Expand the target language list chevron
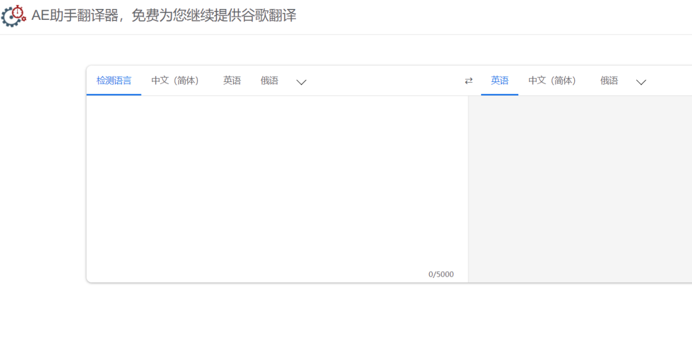692x351 pixels. (641, 82)
